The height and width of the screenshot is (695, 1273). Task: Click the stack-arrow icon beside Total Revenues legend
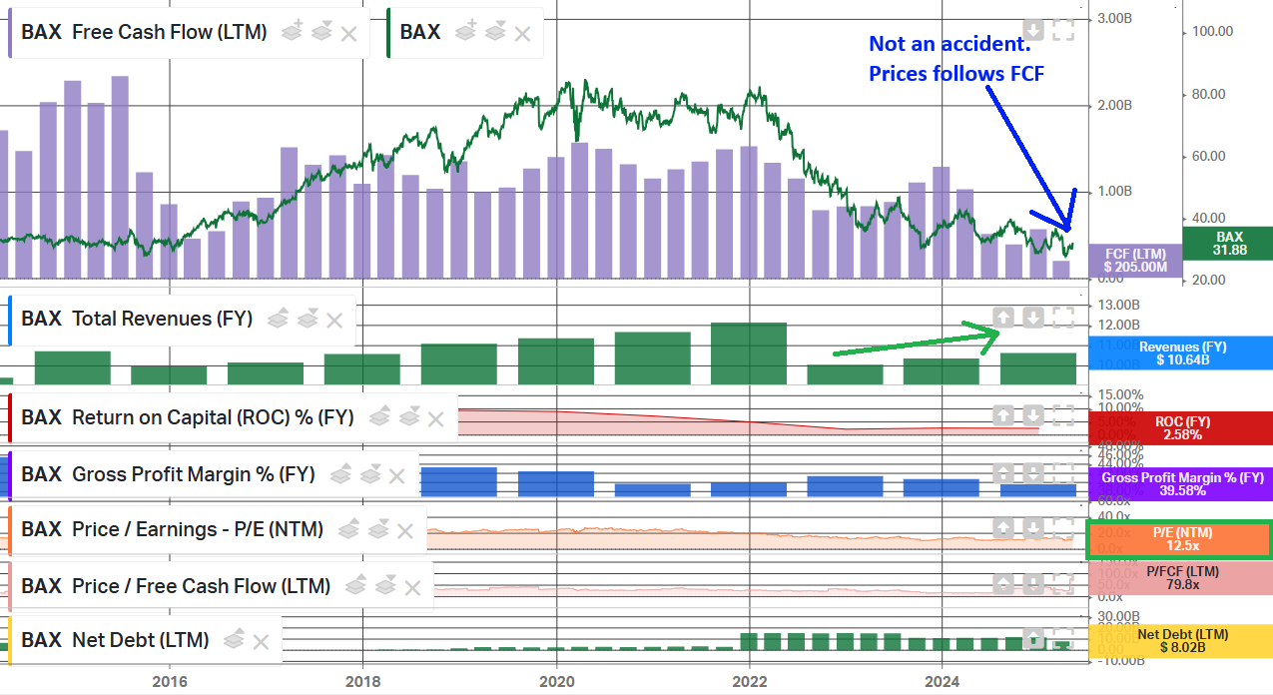[x=308, y=319]
